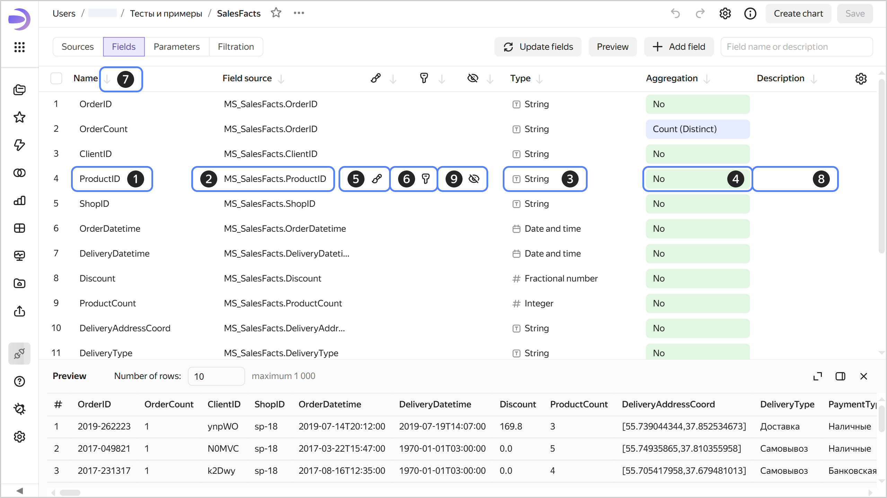The width and height of the screenshot is (887, 498).
Task: Click the Create chart button
Action: click(798, 13)
